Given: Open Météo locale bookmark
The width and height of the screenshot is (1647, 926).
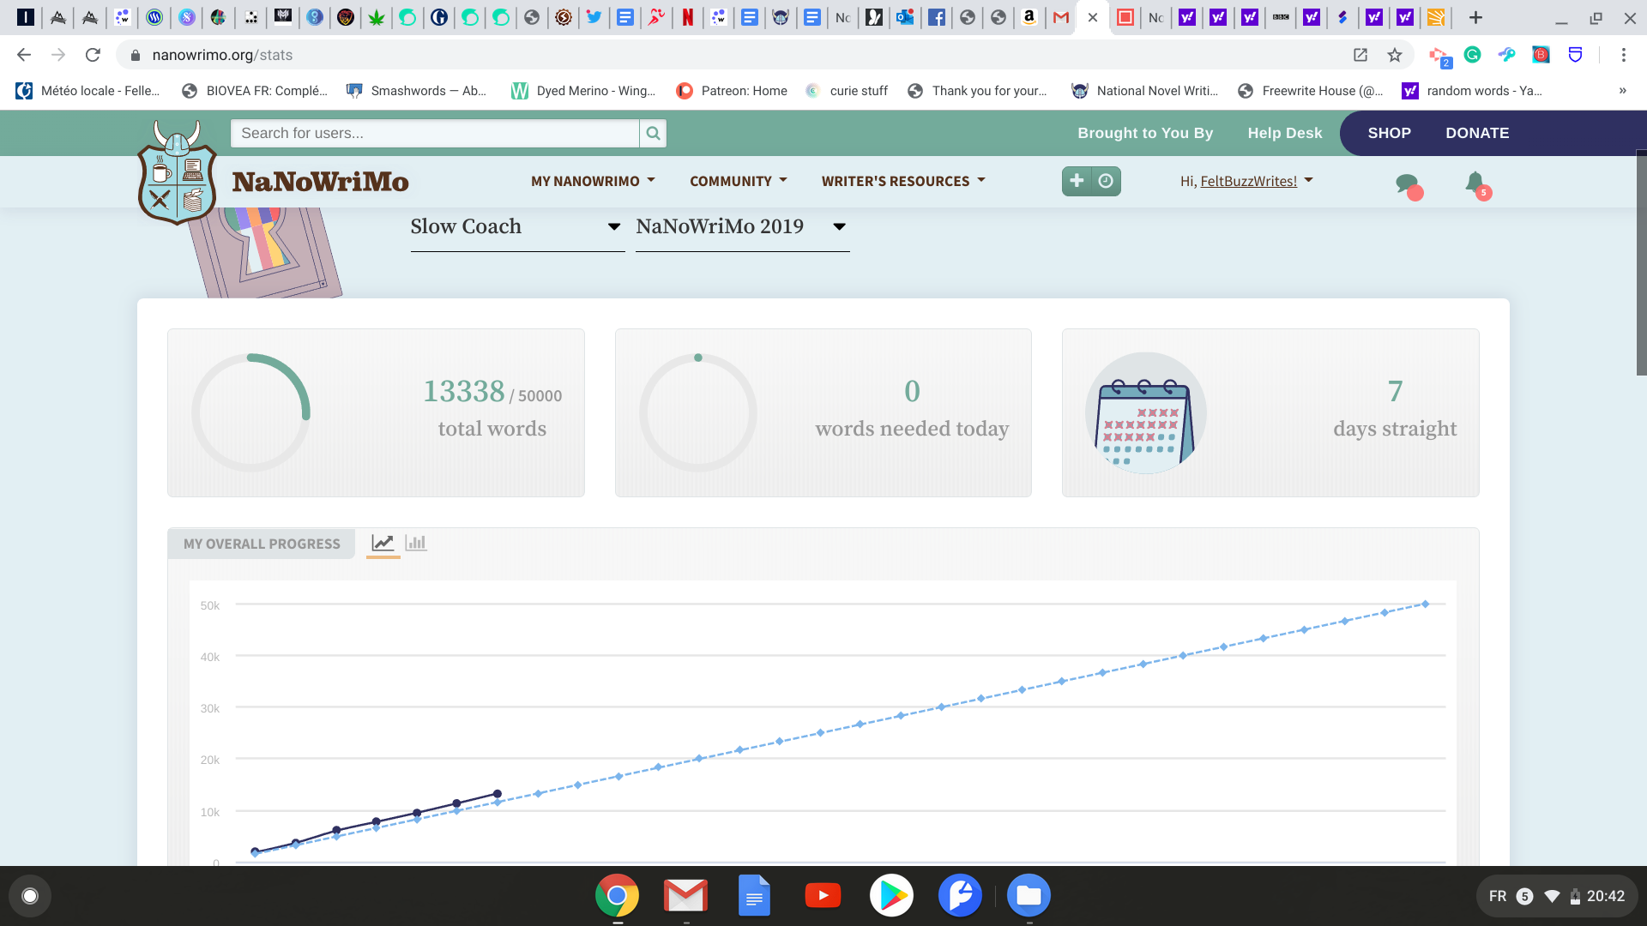Looking at the screenshot, I should pyautogui.click(x=88, y=90).
